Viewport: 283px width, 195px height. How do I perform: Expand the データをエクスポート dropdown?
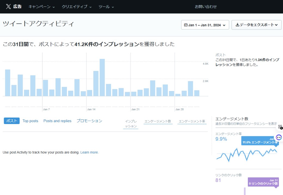pyautogui.click(x=257, y=25)
